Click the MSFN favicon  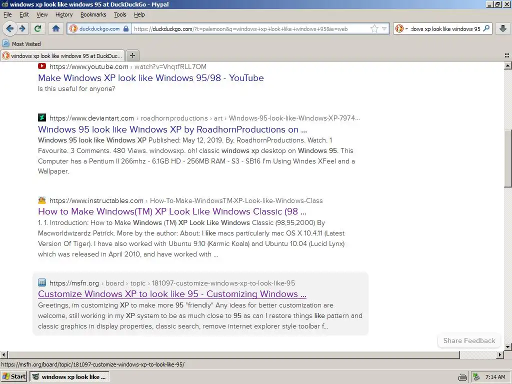42,282
